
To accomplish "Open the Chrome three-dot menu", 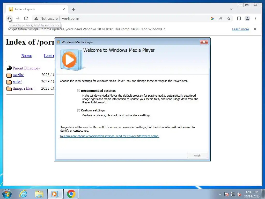I will click(256, 18).
